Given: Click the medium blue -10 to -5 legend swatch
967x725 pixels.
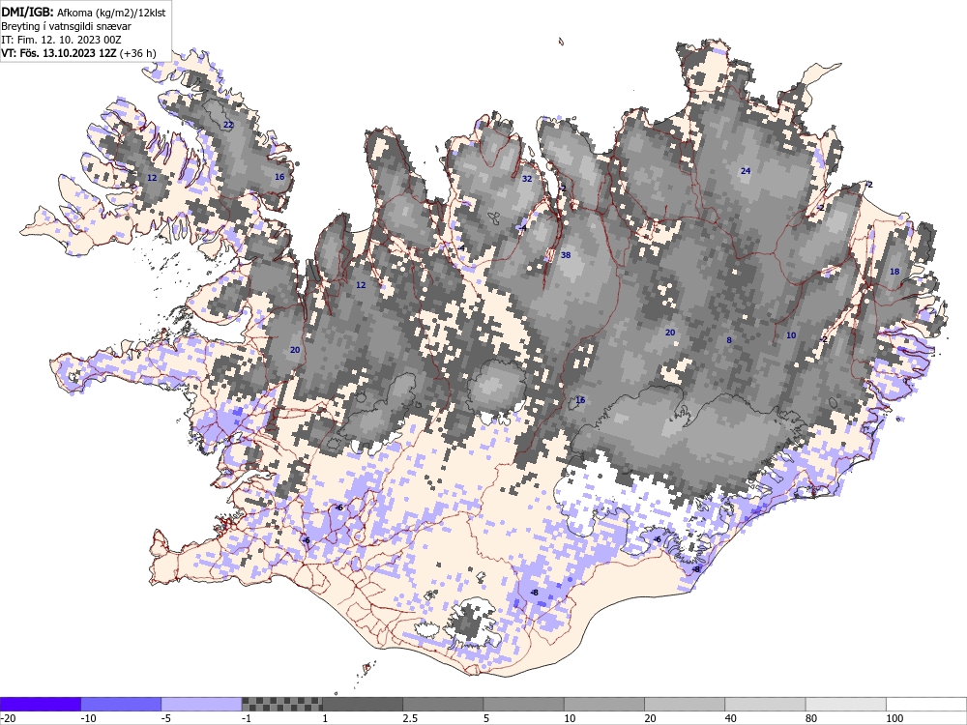Looking at the screenshot, I should (x=121, y=704).
